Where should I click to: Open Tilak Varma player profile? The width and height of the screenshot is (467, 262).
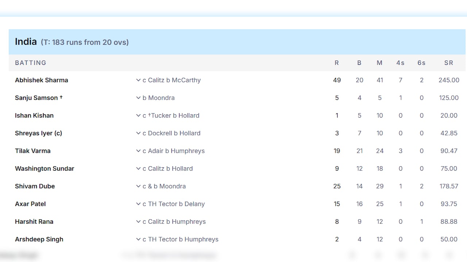coord(33,151)
